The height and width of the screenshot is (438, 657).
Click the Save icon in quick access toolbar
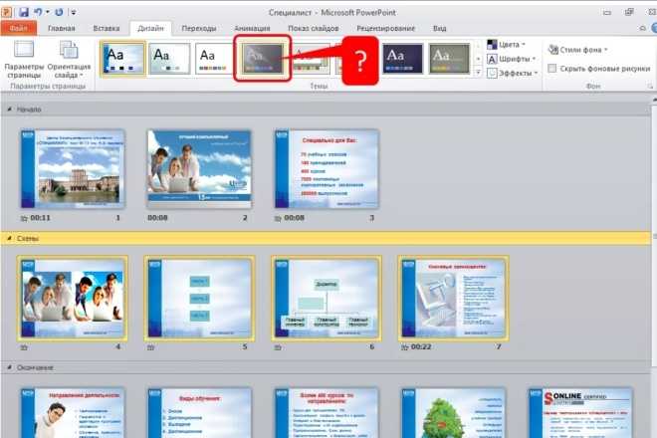tap(24, 12)
